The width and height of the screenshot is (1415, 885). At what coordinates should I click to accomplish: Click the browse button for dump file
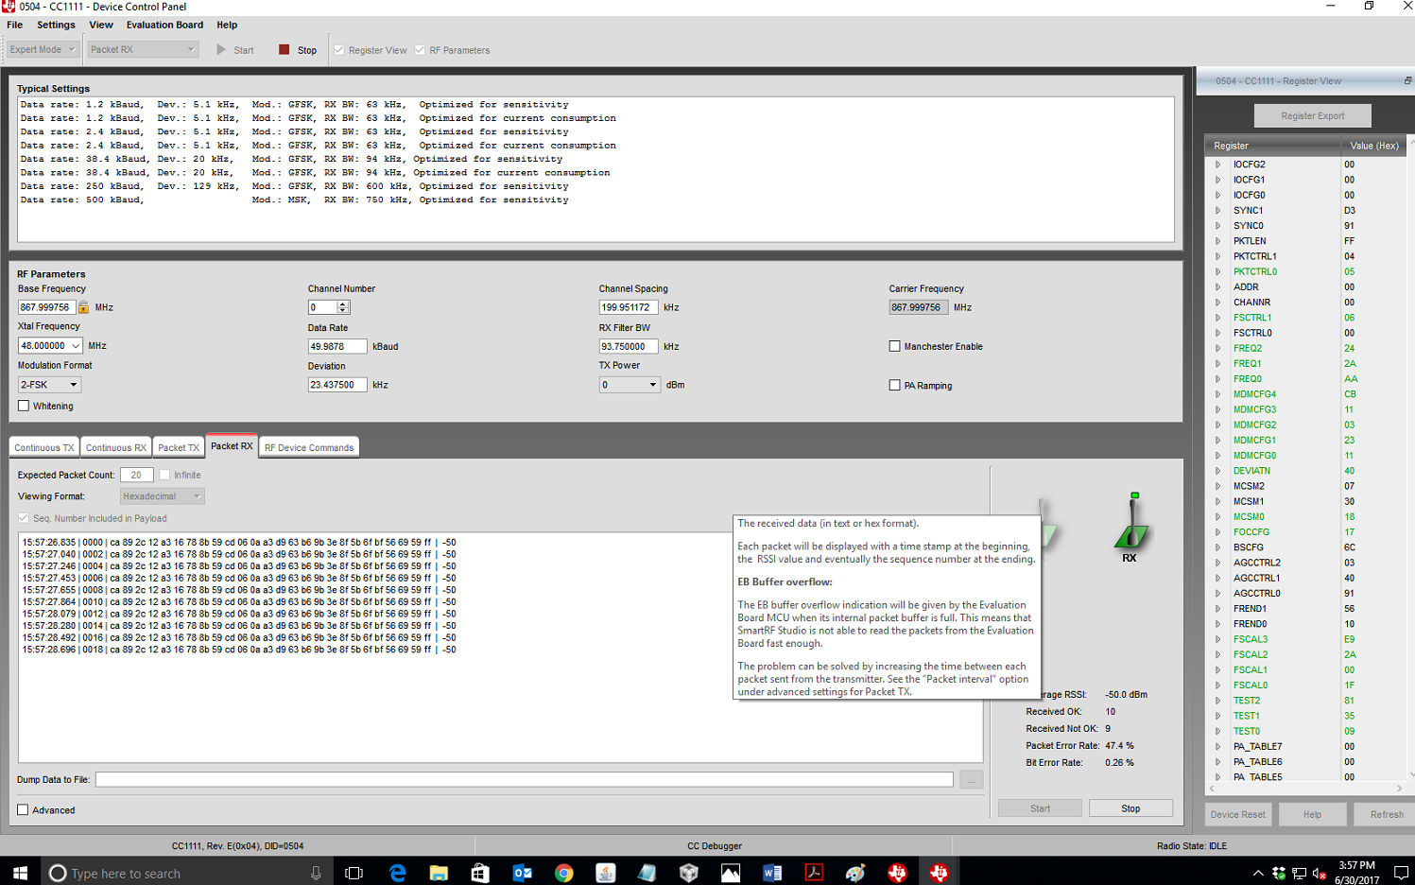point(971,780)
